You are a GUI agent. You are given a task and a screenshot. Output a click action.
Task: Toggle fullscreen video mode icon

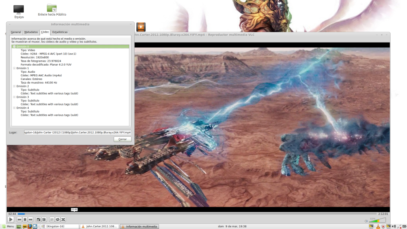[39, 219]
